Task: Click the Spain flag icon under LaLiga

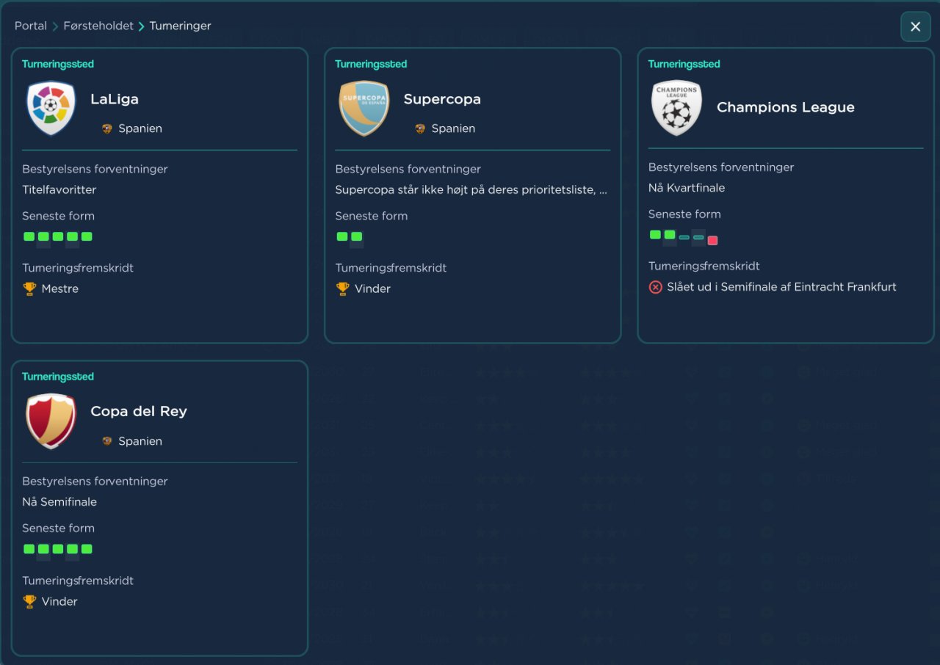Action: [107, 128]
